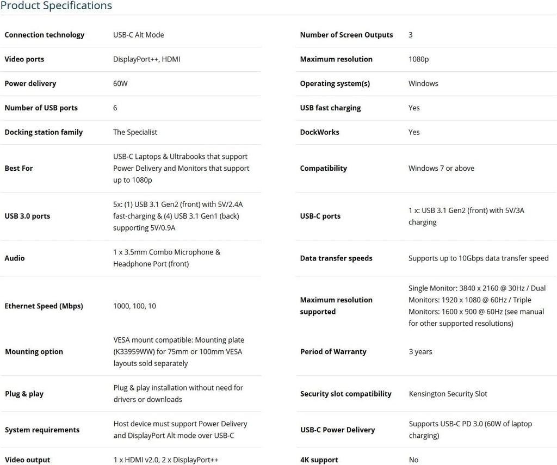Select the Kensington Security Slot value
Image resolution: width=557 pixels, height=465 pixels.
point(448,394)
